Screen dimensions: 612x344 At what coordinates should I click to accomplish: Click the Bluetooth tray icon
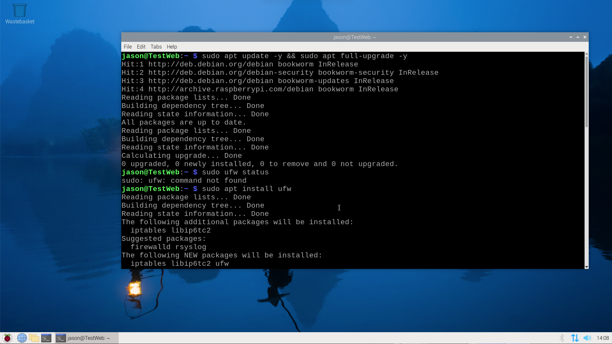click(x=562, y=338)
